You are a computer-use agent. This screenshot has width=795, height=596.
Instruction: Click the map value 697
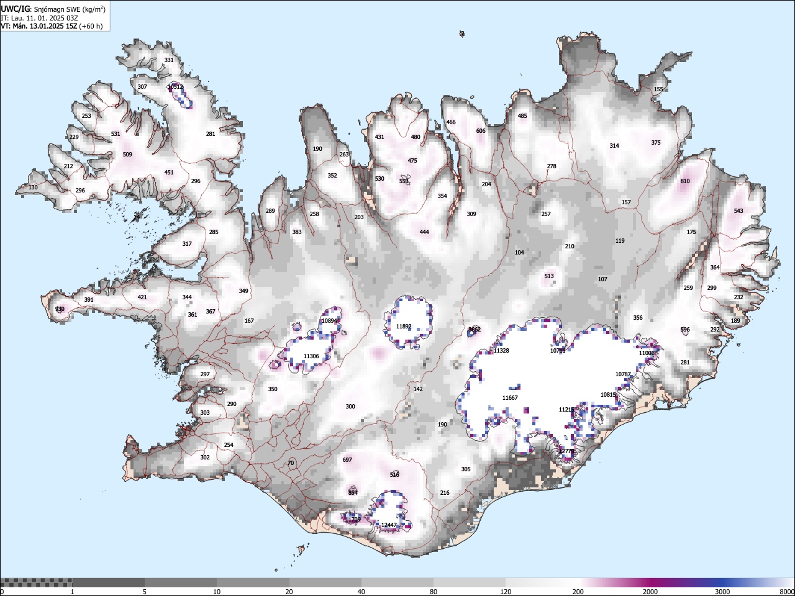click(x=347, y=460)
